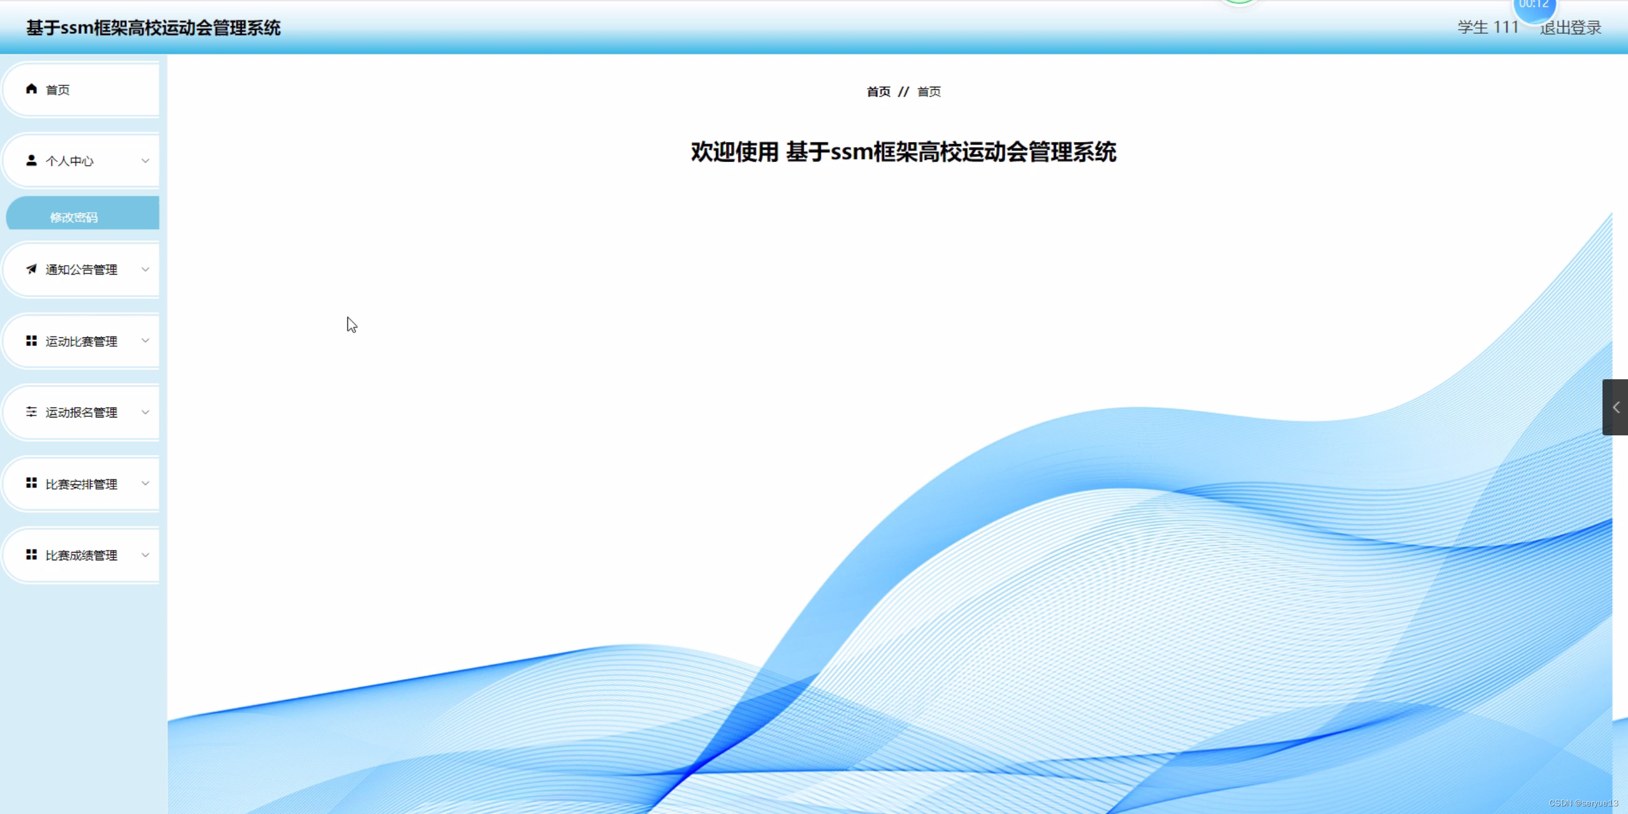Click the paper plane icon on 通知公告管理
1628x814 pixels.
pyautogui.click(x=31, y=270)
